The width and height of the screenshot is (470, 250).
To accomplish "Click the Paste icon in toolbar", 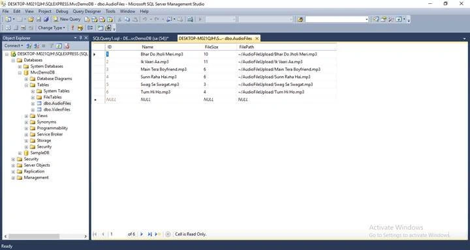I will (x=135, y=19).
